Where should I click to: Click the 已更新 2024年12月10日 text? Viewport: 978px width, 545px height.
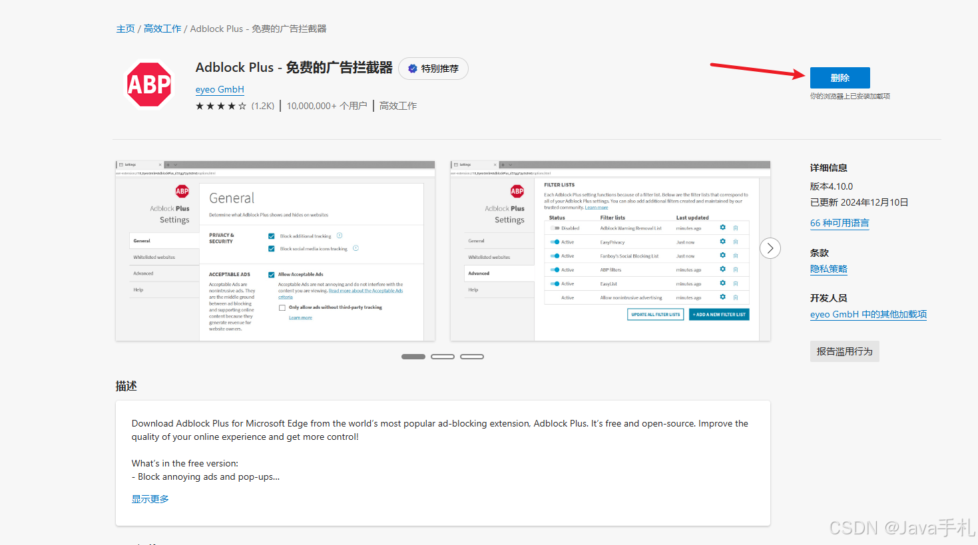(859, 202)
